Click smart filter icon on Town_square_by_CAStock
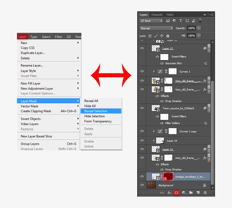The image size is (232, 208). coord(205,108)
